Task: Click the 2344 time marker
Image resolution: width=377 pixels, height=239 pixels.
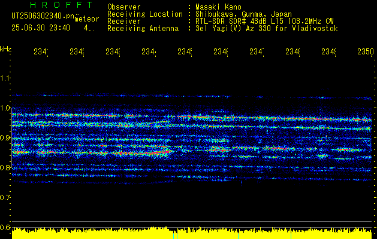Action: tap(149, 52)
